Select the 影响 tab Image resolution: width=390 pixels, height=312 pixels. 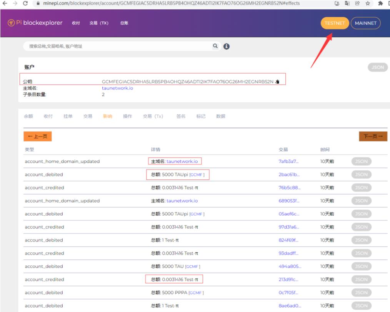(x=107, y=116)
